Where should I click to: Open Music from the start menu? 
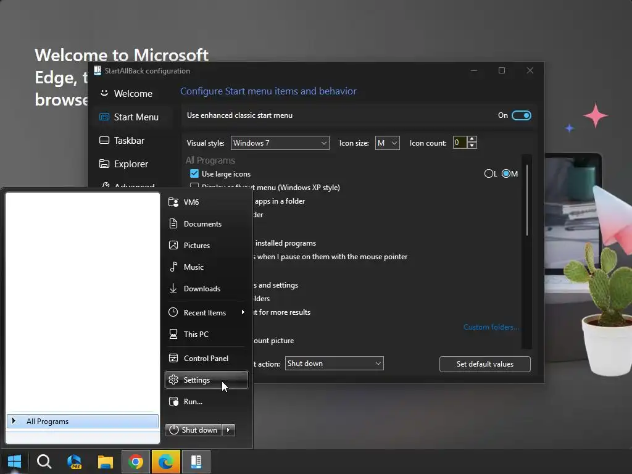(206, 267)
